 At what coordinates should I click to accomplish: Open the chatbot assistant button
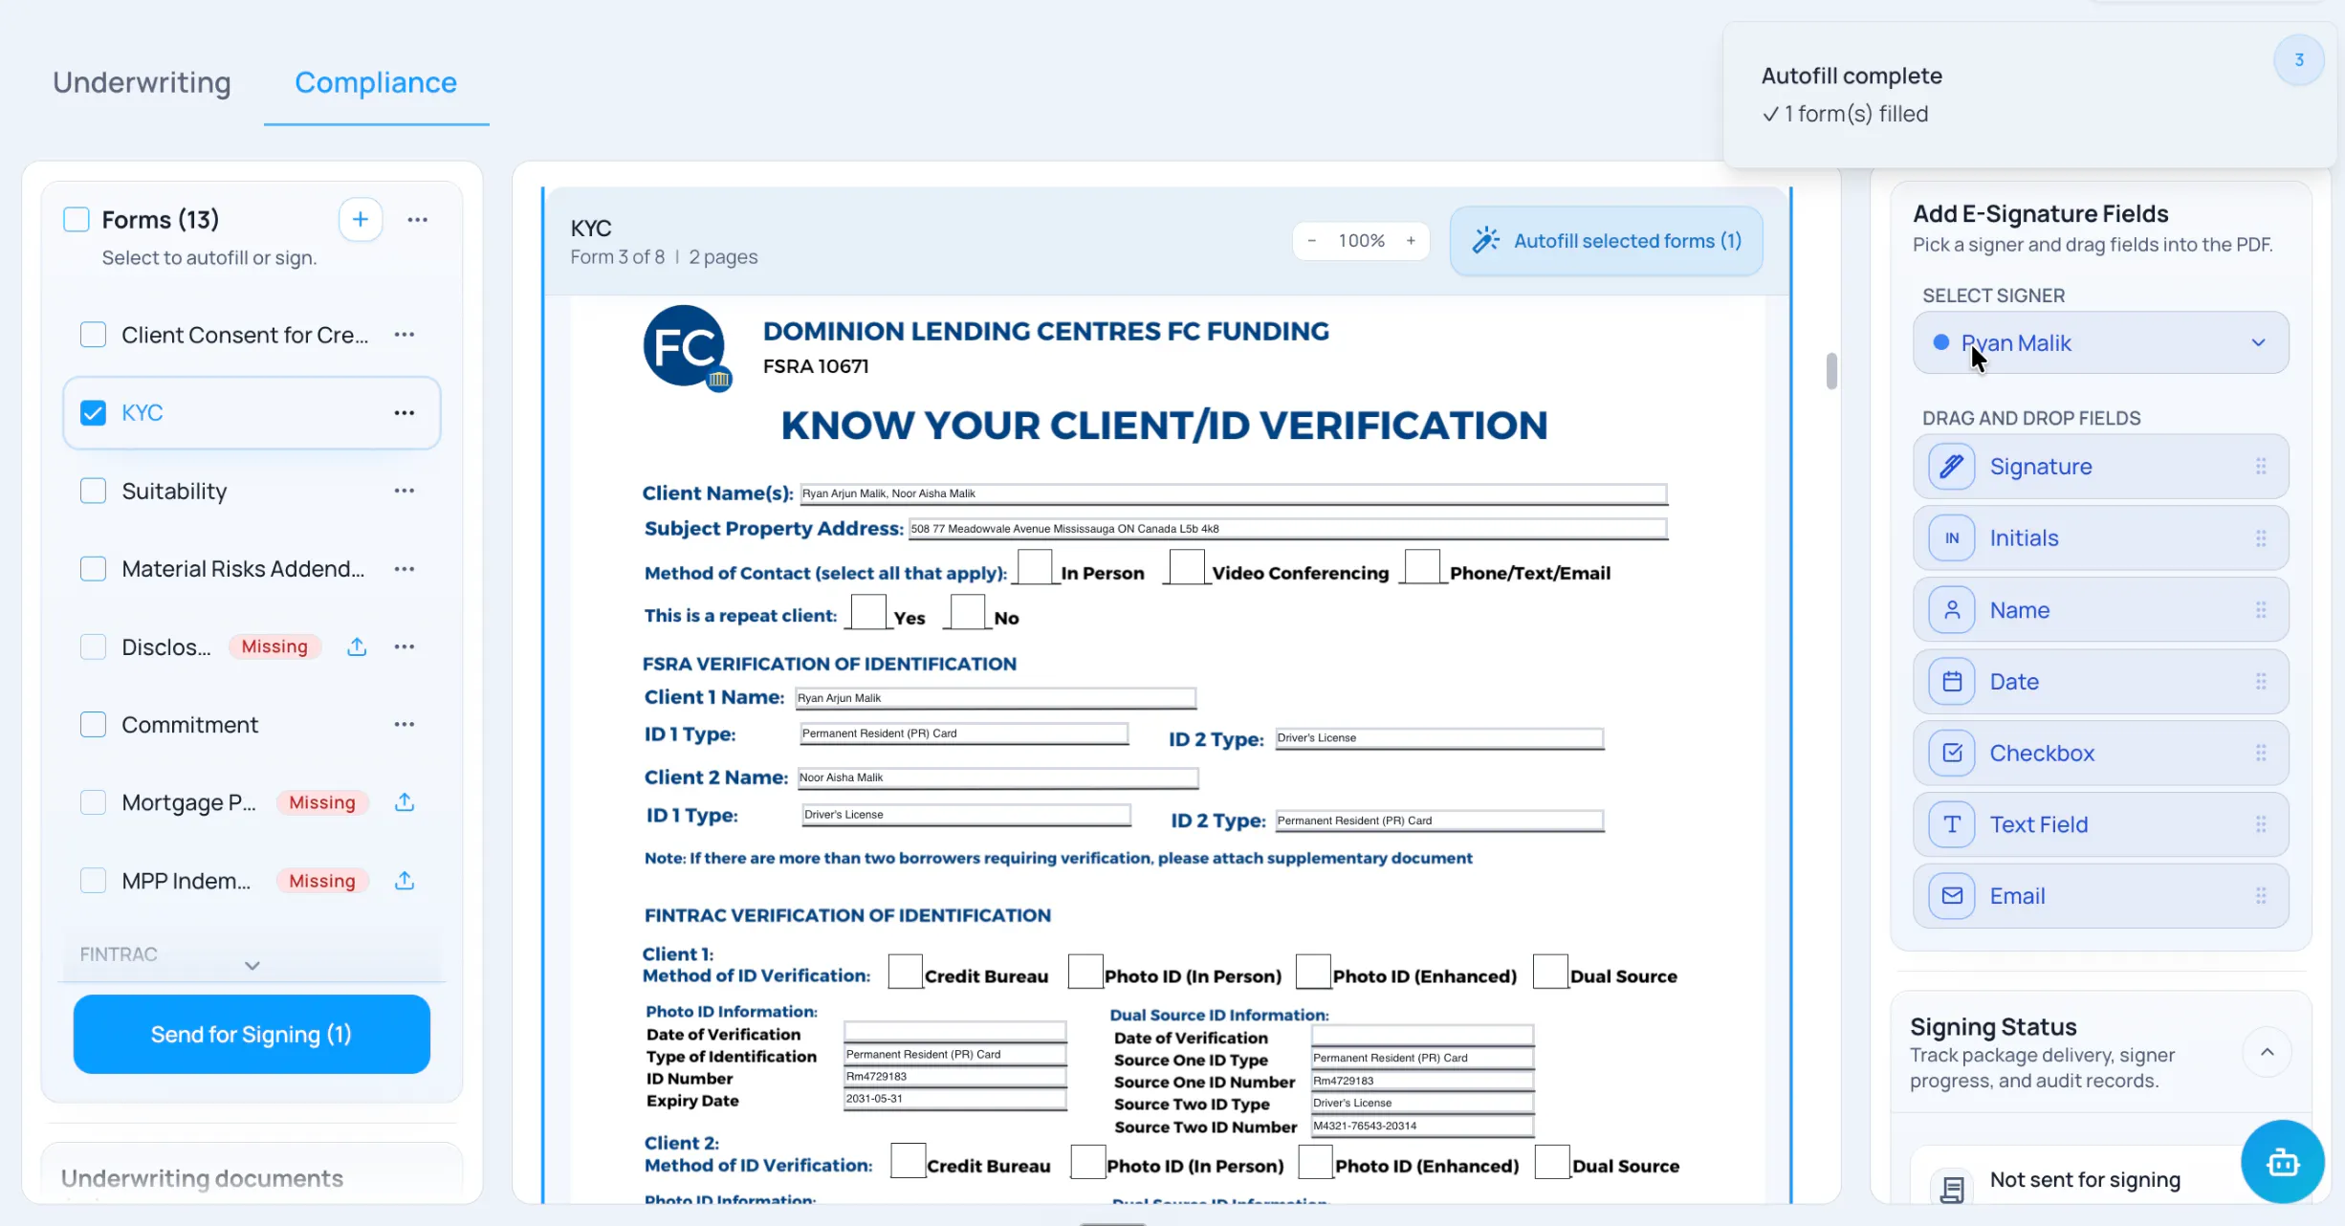(x=2283, y=1162)
